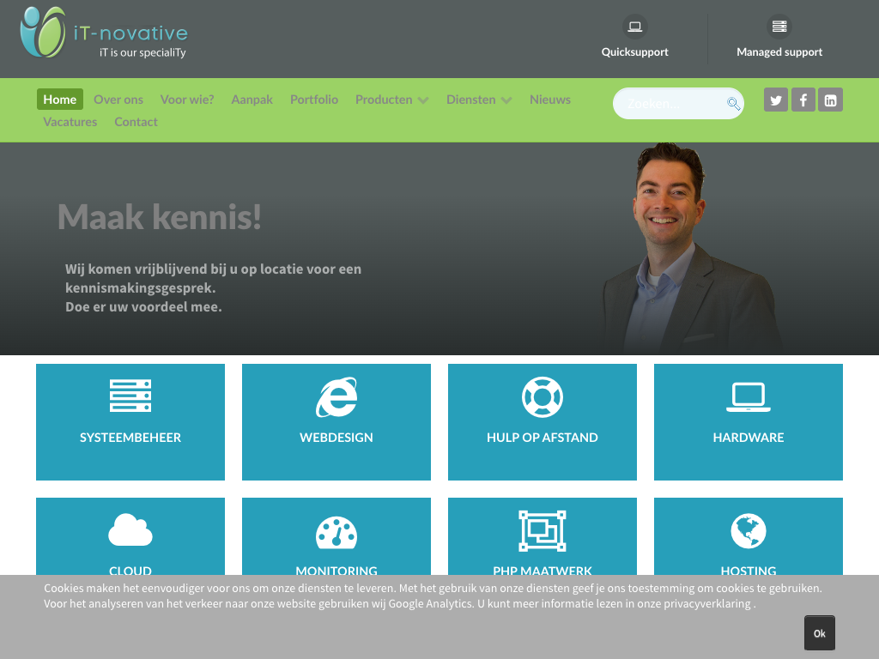Open the Portfolio menu item
This screenshot has width=879, height=659.
(x=314, y=100)
